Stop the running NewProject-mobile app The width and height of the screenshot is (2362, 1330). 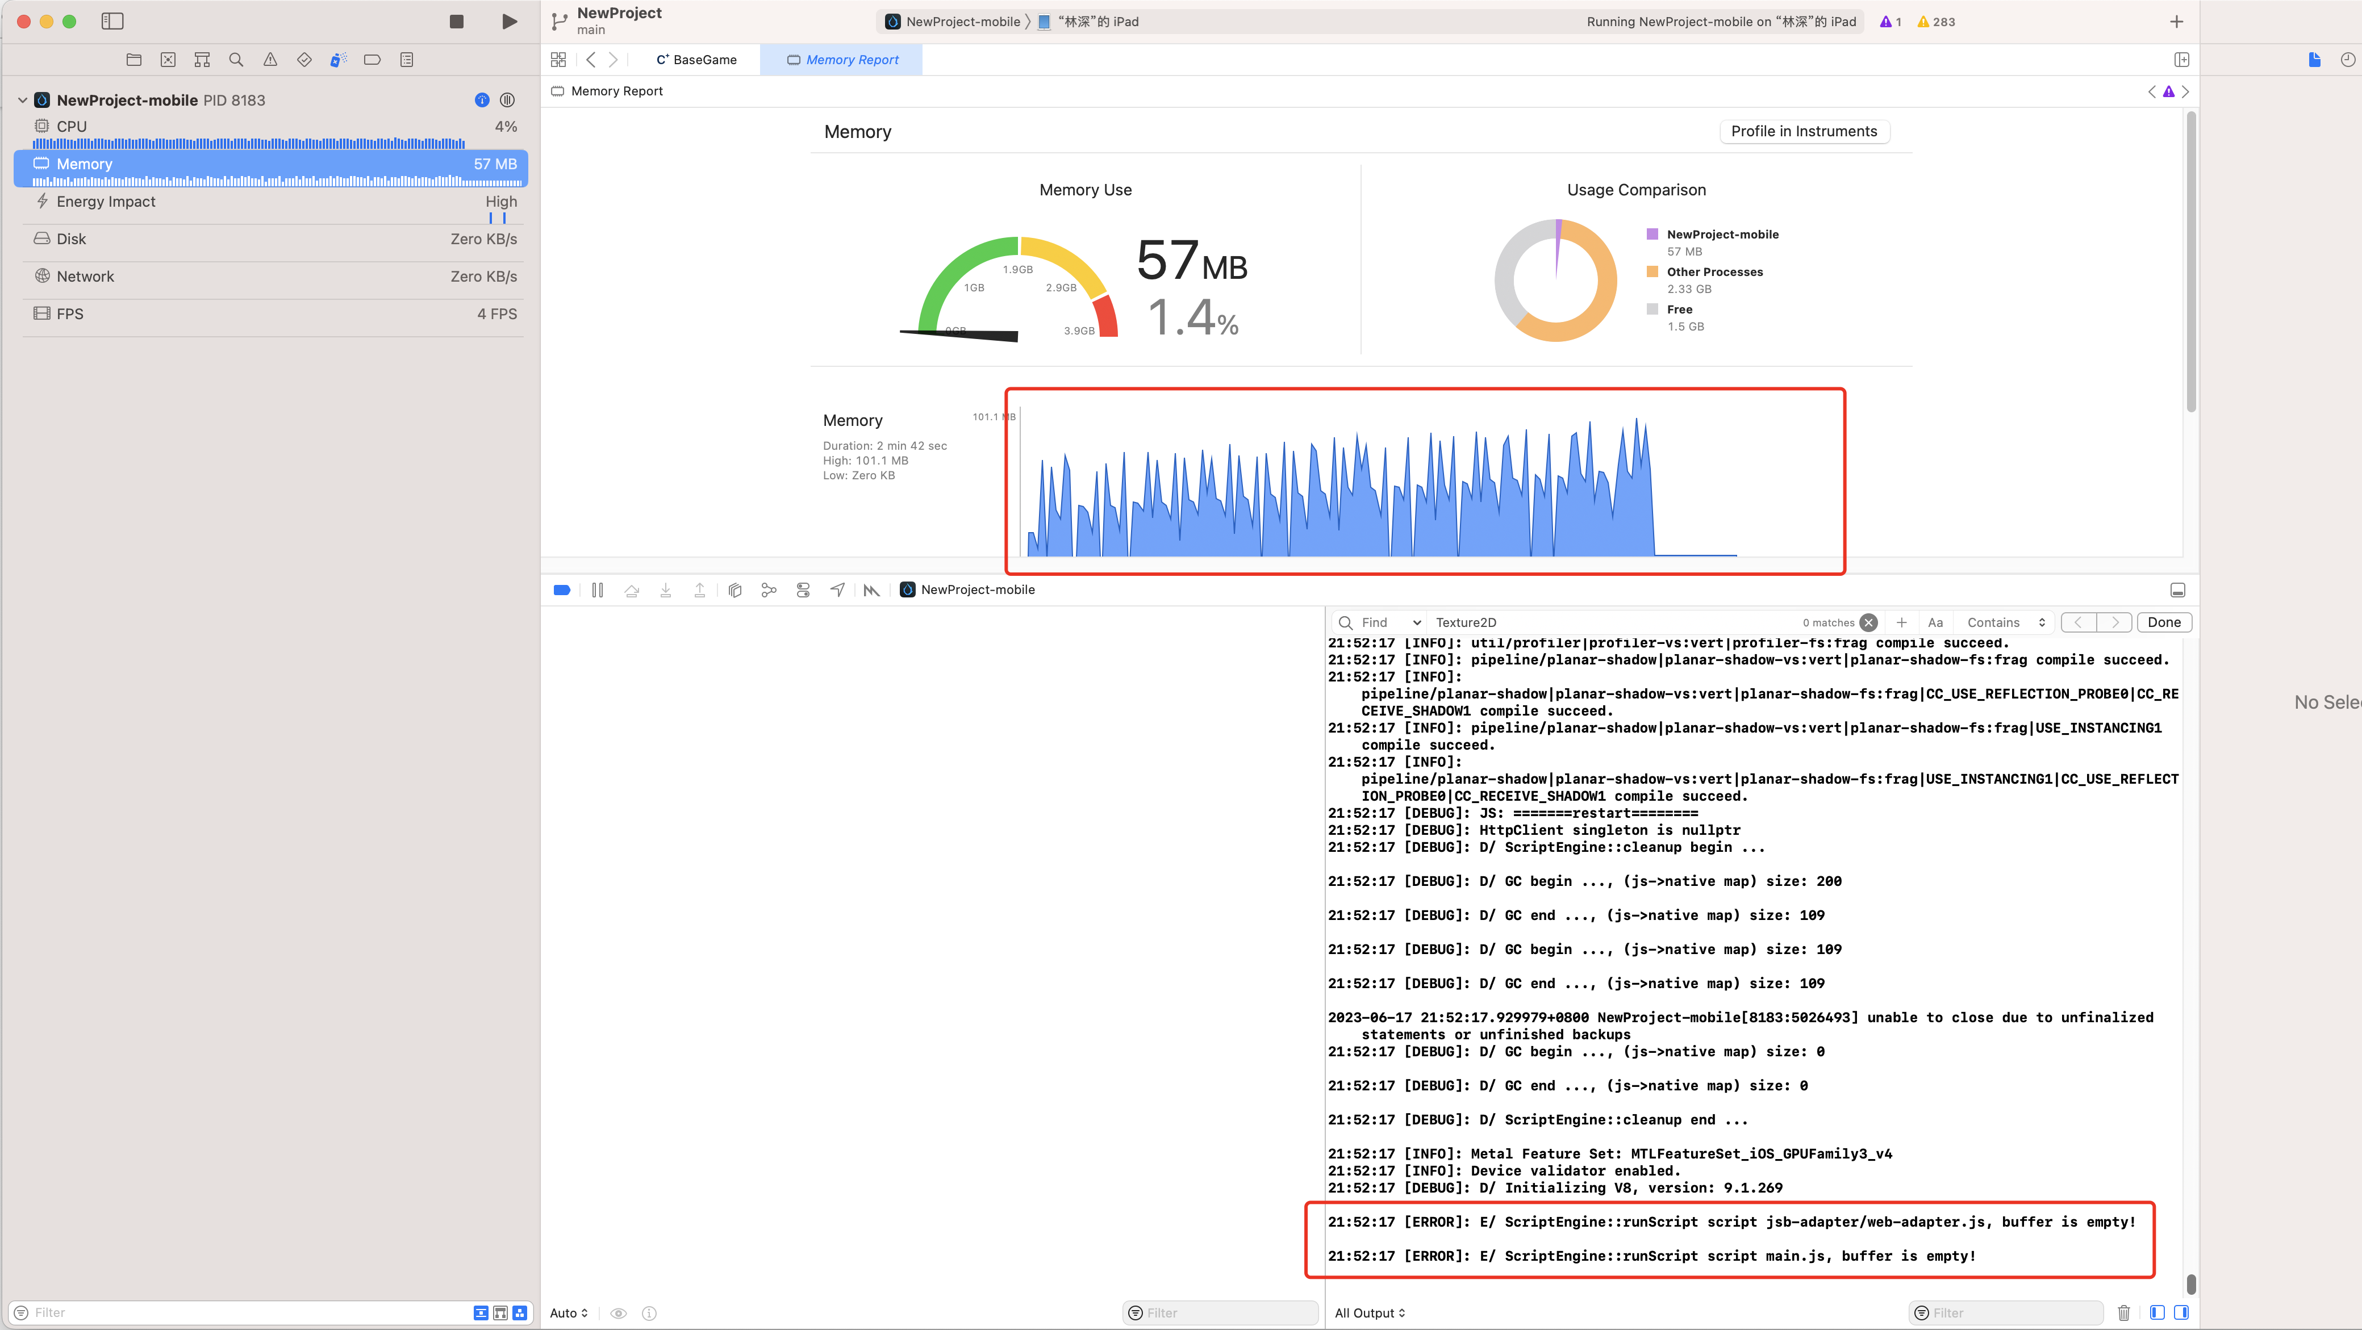tap(456, 21)
